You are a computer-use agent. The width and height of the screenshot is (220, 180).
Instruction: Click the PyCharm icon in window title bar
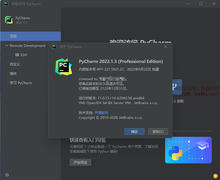6,4
